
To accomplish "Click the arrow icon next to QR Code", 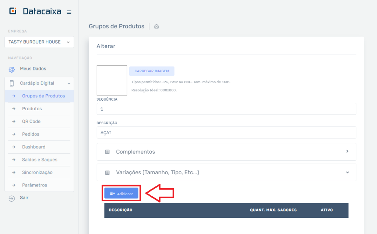I will tap(14, 121).
